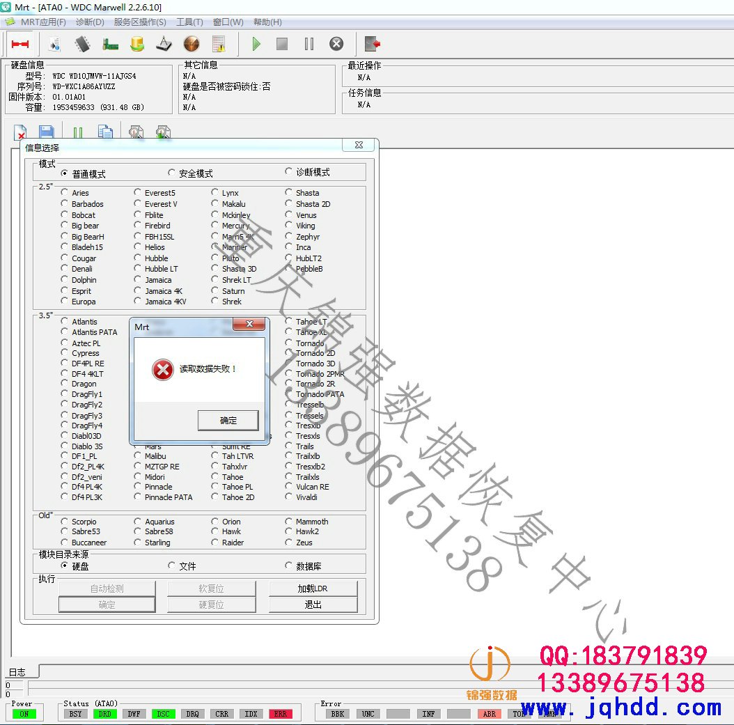Click the document with drop toolbar icon
The image size is (734, 725).
click(x=54, y=44)
